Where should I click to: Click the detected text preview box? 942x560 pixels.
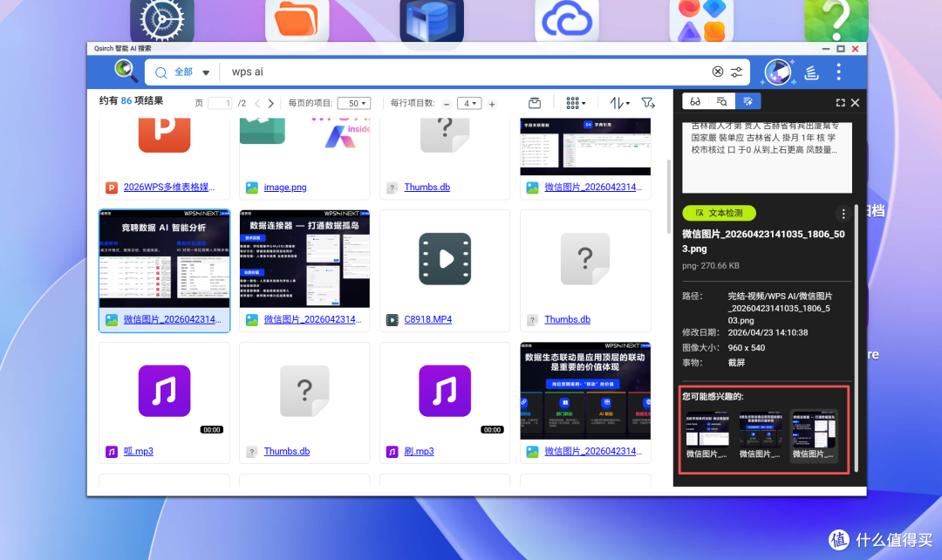click(767, 157)
